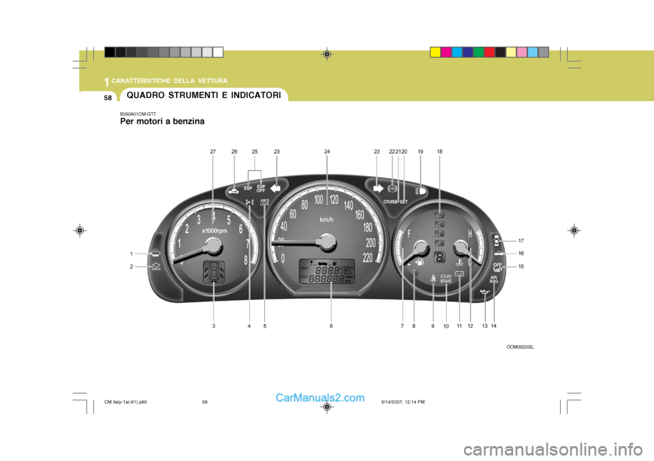Click the CHECK engine warning icon
This screenshot has width=654, height=461.
tap(156, 267)
